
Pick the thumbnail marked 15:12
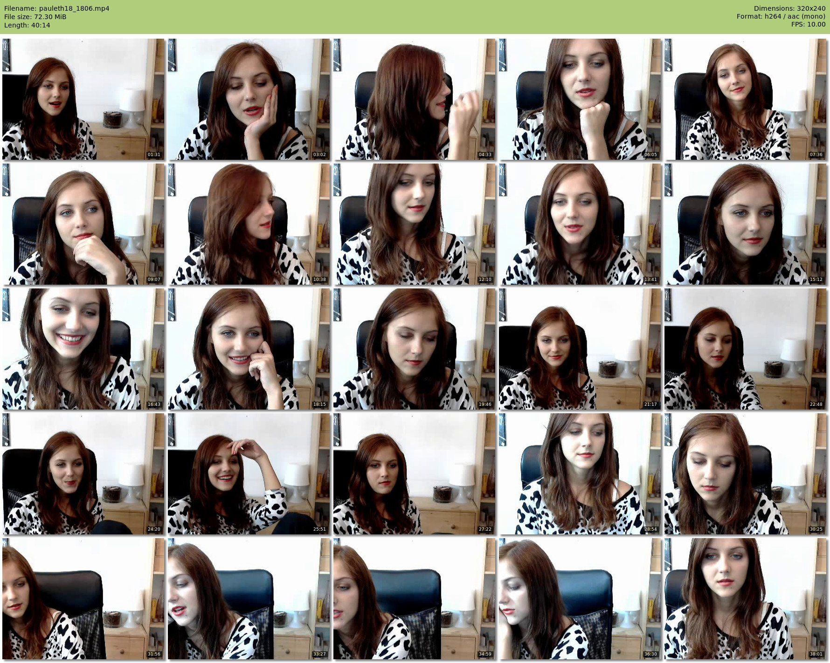click(746, 224)
